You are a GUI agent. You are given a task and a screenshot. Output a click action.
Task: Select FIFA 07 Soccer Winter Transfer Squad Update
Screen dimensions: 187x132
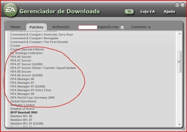point(43,68)
